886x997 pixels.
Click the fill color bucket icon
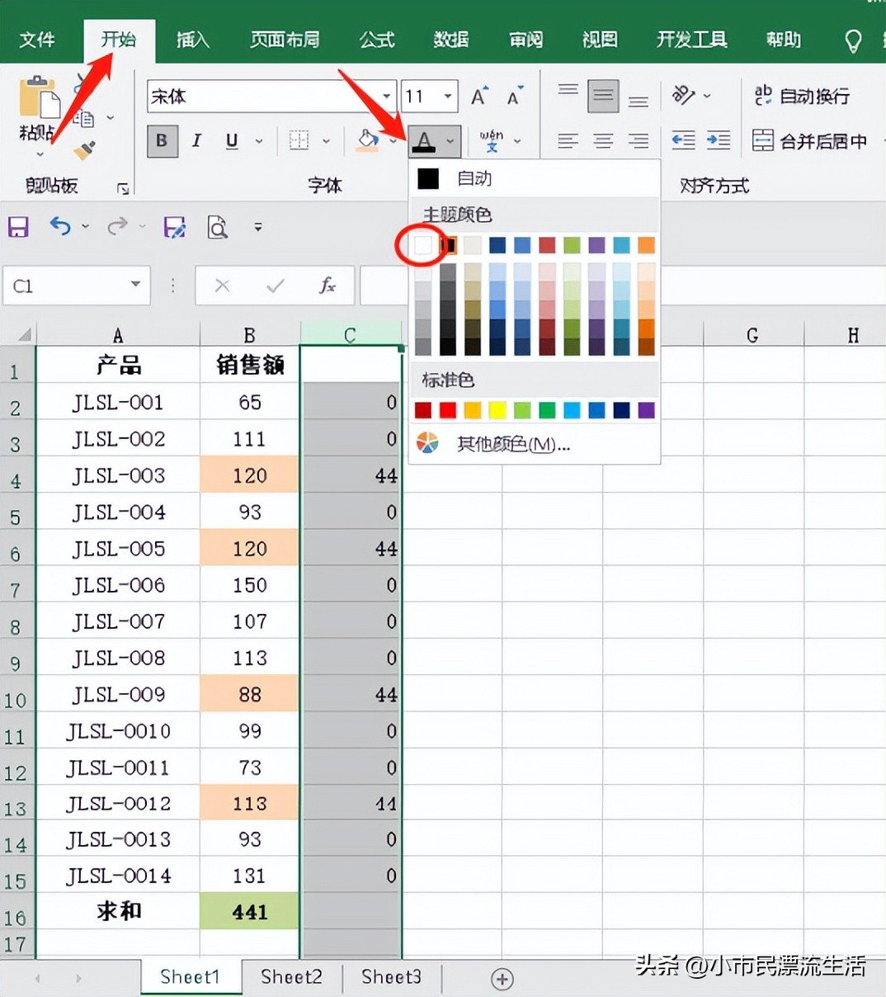click(x=368, y=140)
